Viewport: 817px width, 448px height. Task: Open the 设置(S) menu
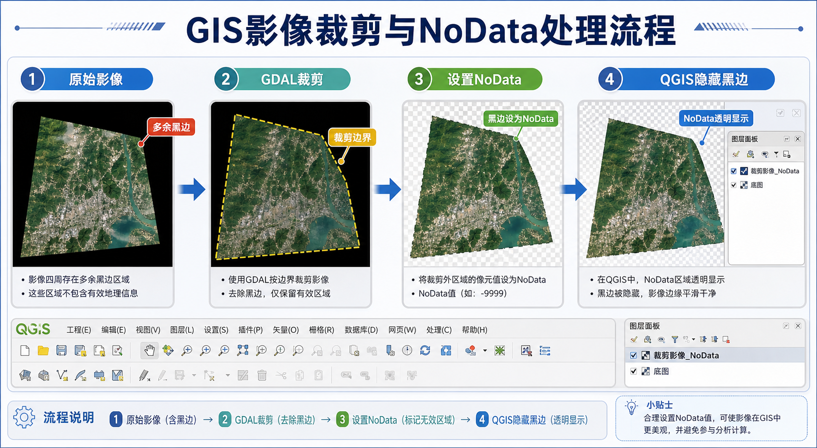pyautogui.click(x=216, y=330)
